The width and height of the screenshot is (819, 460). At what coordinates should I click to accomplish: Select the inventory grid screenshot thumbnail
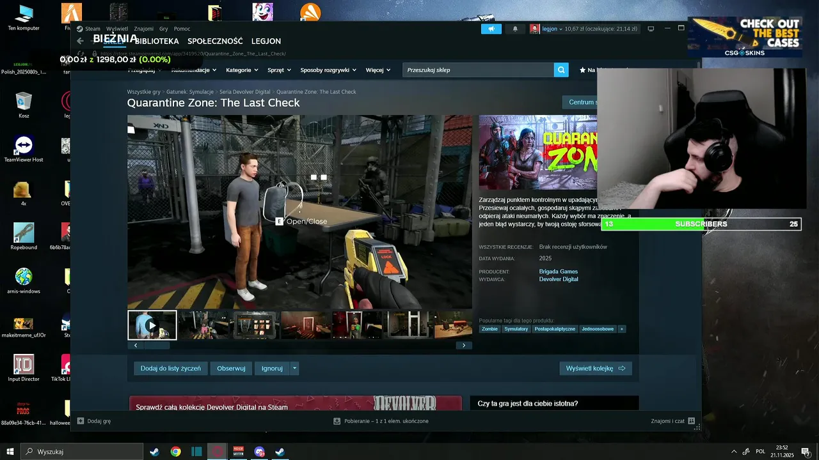tap(255, 325)
